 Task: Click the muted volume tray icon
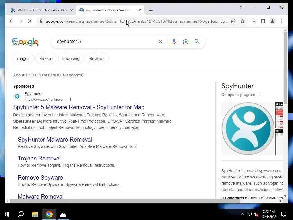click(x=256, y=214)
